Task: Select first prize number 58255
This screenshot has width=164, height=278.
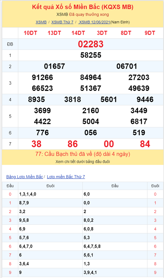Action: click(91, 55)
